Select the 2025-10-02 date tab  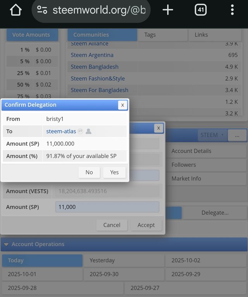pos(206,261)
